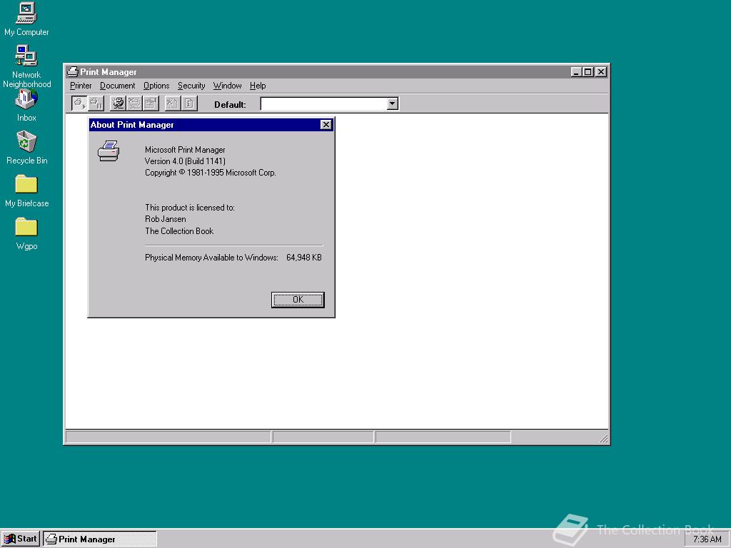Select the Inbox desktop icon
The width and height of the screenshot is (731, 548).
(x=26, y=106)
